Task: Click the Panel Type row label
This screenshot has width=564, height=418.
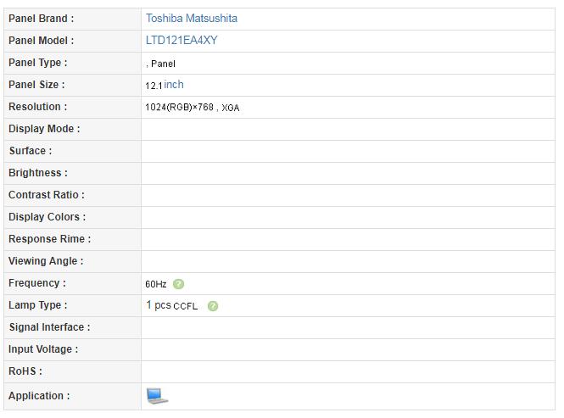Action: click(37, 63)
